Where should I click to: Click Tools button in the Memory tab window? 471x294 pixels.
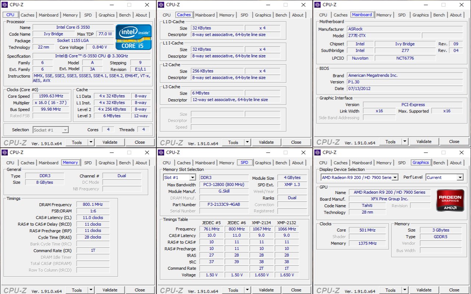coord(77,290)
